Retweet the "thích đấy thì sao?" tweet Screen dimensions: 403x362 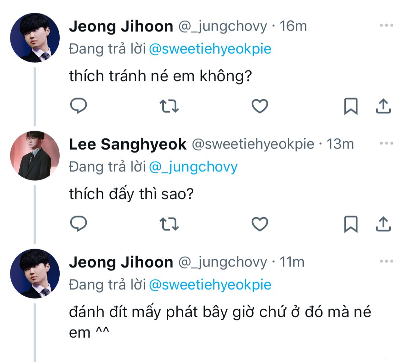point(169,224)
